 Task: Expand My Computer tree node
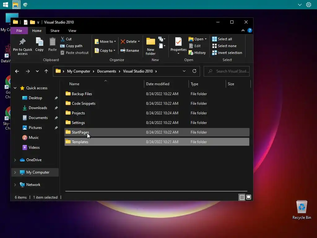tap(15, 172)
